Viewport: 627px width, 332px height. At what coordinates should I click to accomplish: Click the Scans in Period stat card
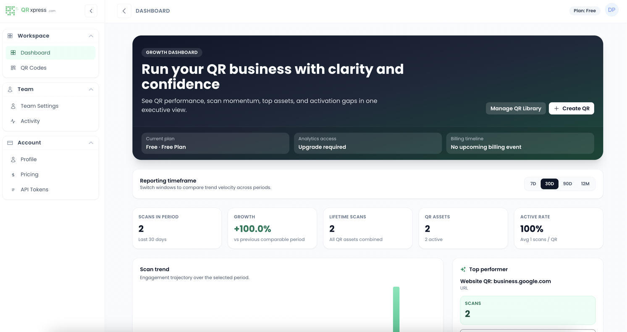[177, 228]
